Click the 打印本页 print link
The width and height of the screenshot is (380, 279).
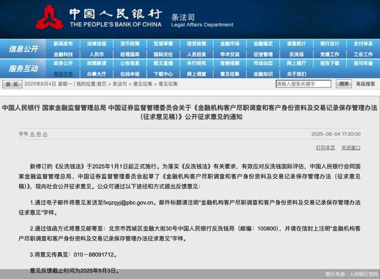coord(325,148)
